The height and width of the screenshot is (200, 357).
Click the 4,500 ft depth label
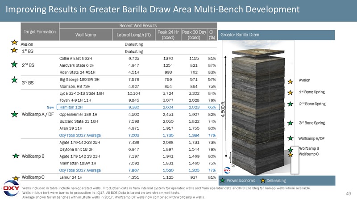point(223,109)
